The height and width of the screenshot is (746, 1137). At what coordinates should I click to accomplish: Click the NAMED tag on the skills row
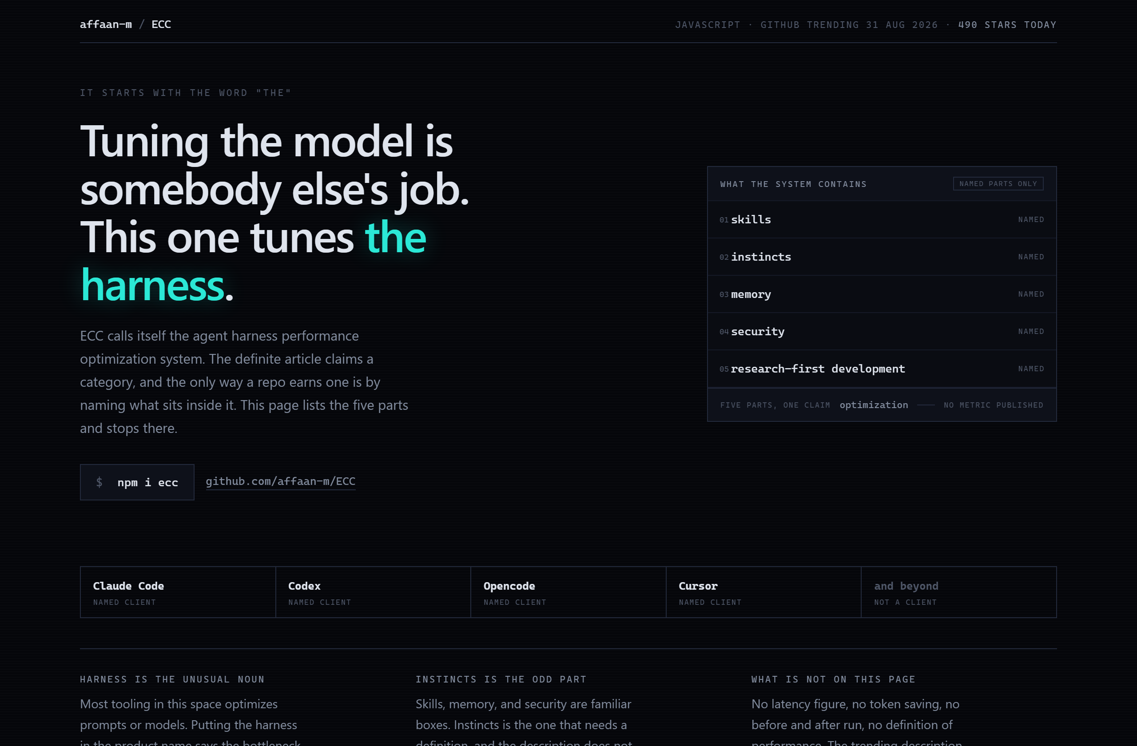[x=1031, y=220]
